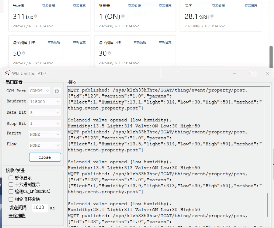The width and height of the screenshot is (274, 228).
Task: Check the 检测CR_LF option
Action: [11, 192]
